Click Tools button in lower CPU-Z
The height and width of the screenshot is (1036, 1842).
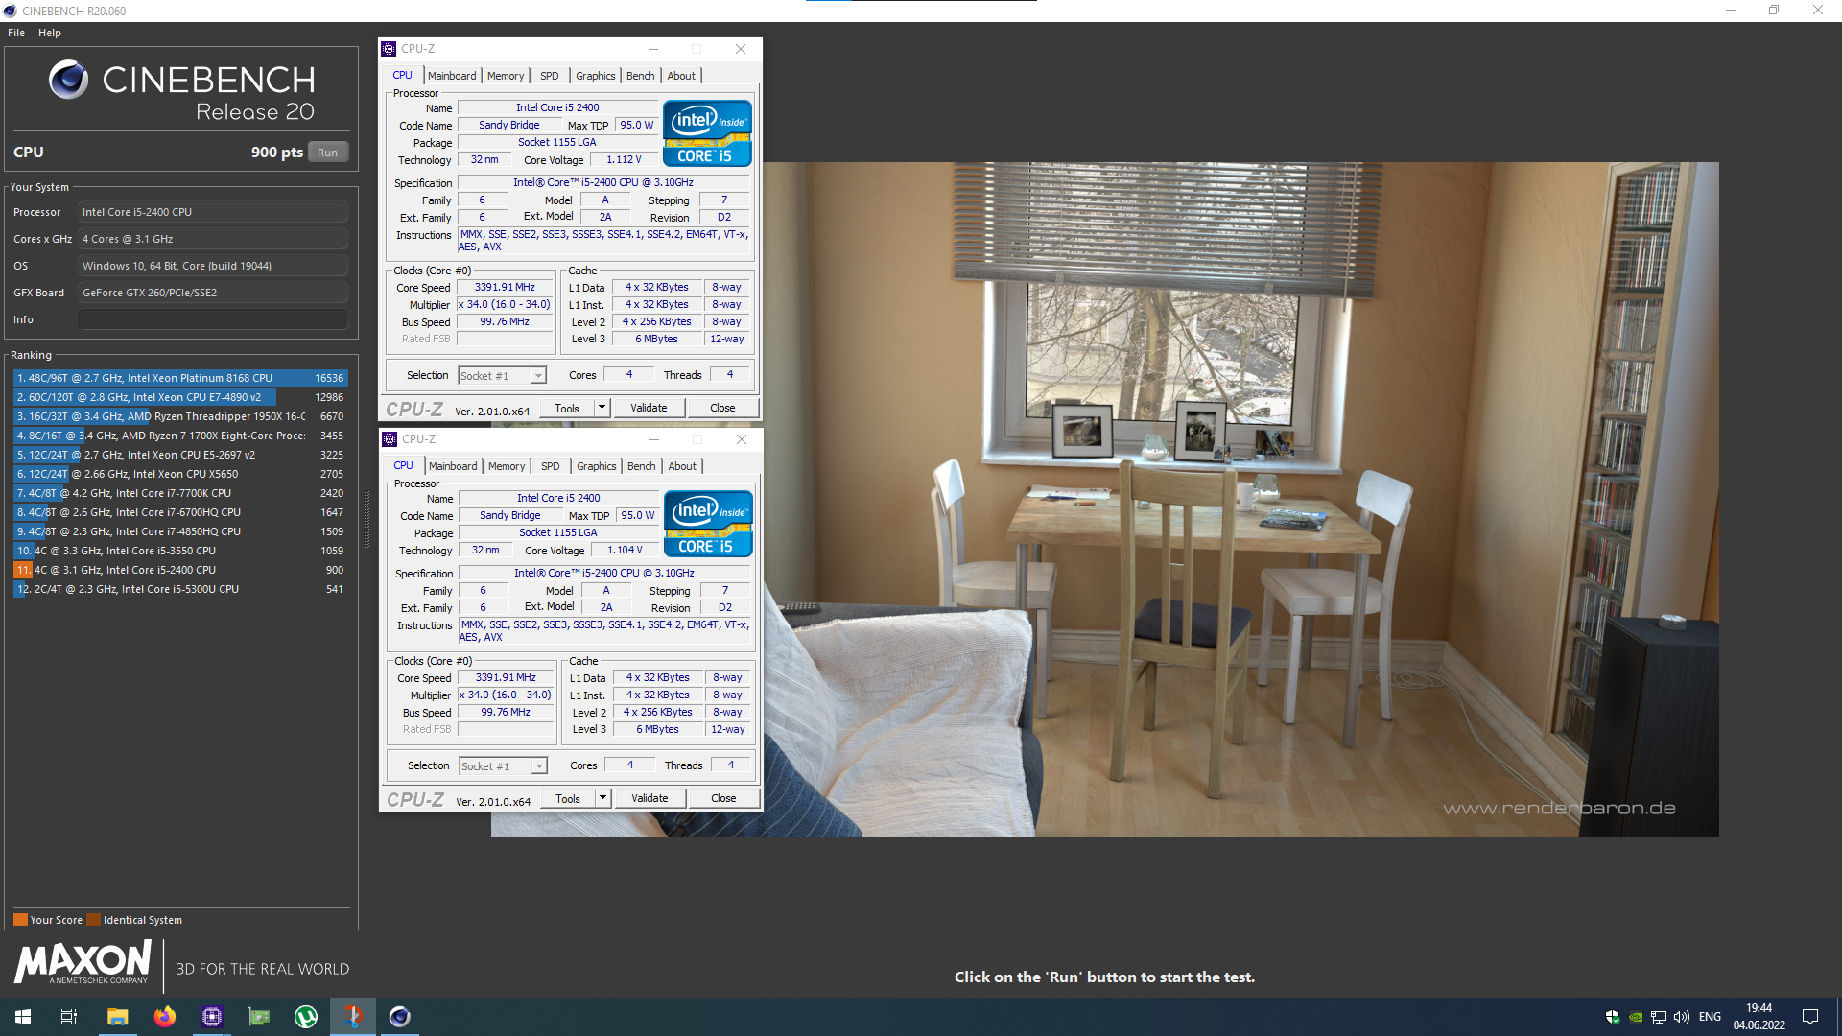[568, 798]
